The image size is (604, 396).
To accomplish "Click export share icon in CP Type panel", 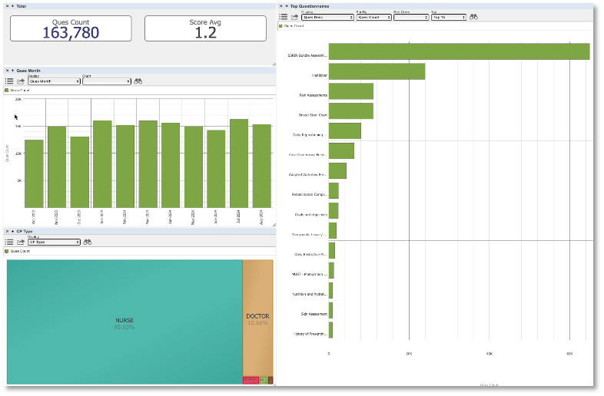I will [x=21, y=242].
